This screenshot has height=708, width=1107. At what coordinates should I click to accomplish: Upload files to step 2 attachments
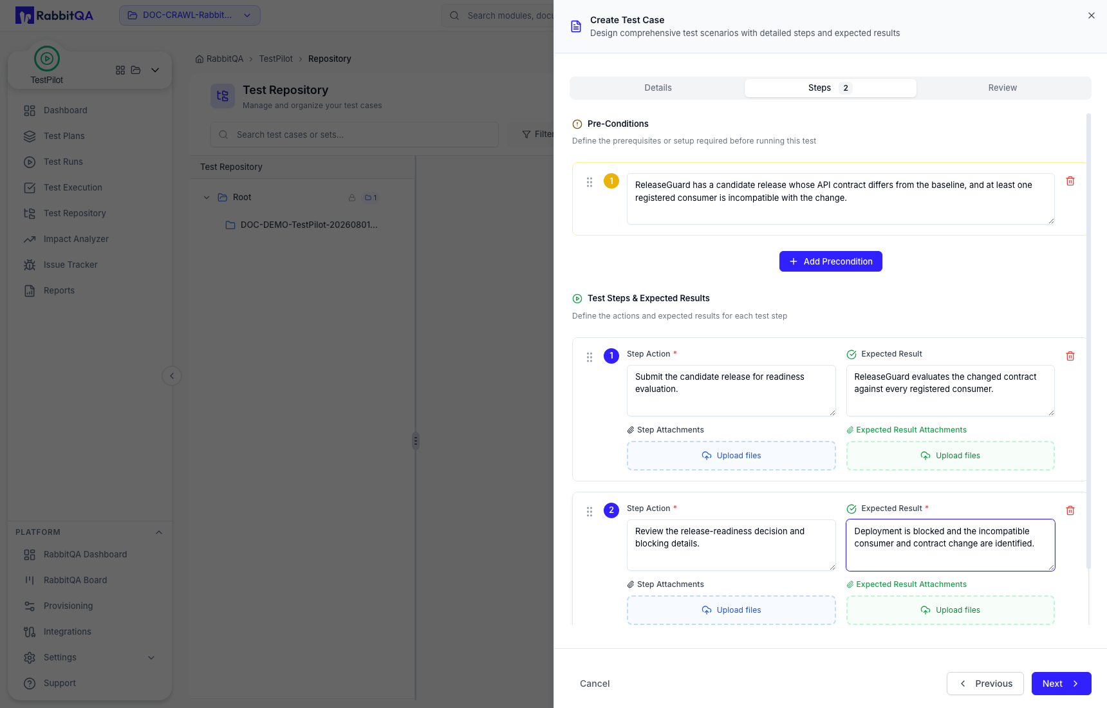tap(731, 610)
